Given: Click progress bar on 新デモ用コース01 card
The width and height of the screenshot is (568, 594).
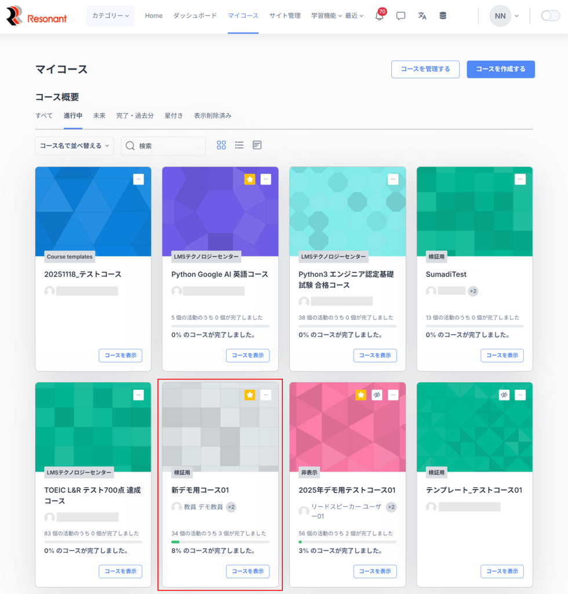Looking at the screenshot, I should (x=220, y=542).
